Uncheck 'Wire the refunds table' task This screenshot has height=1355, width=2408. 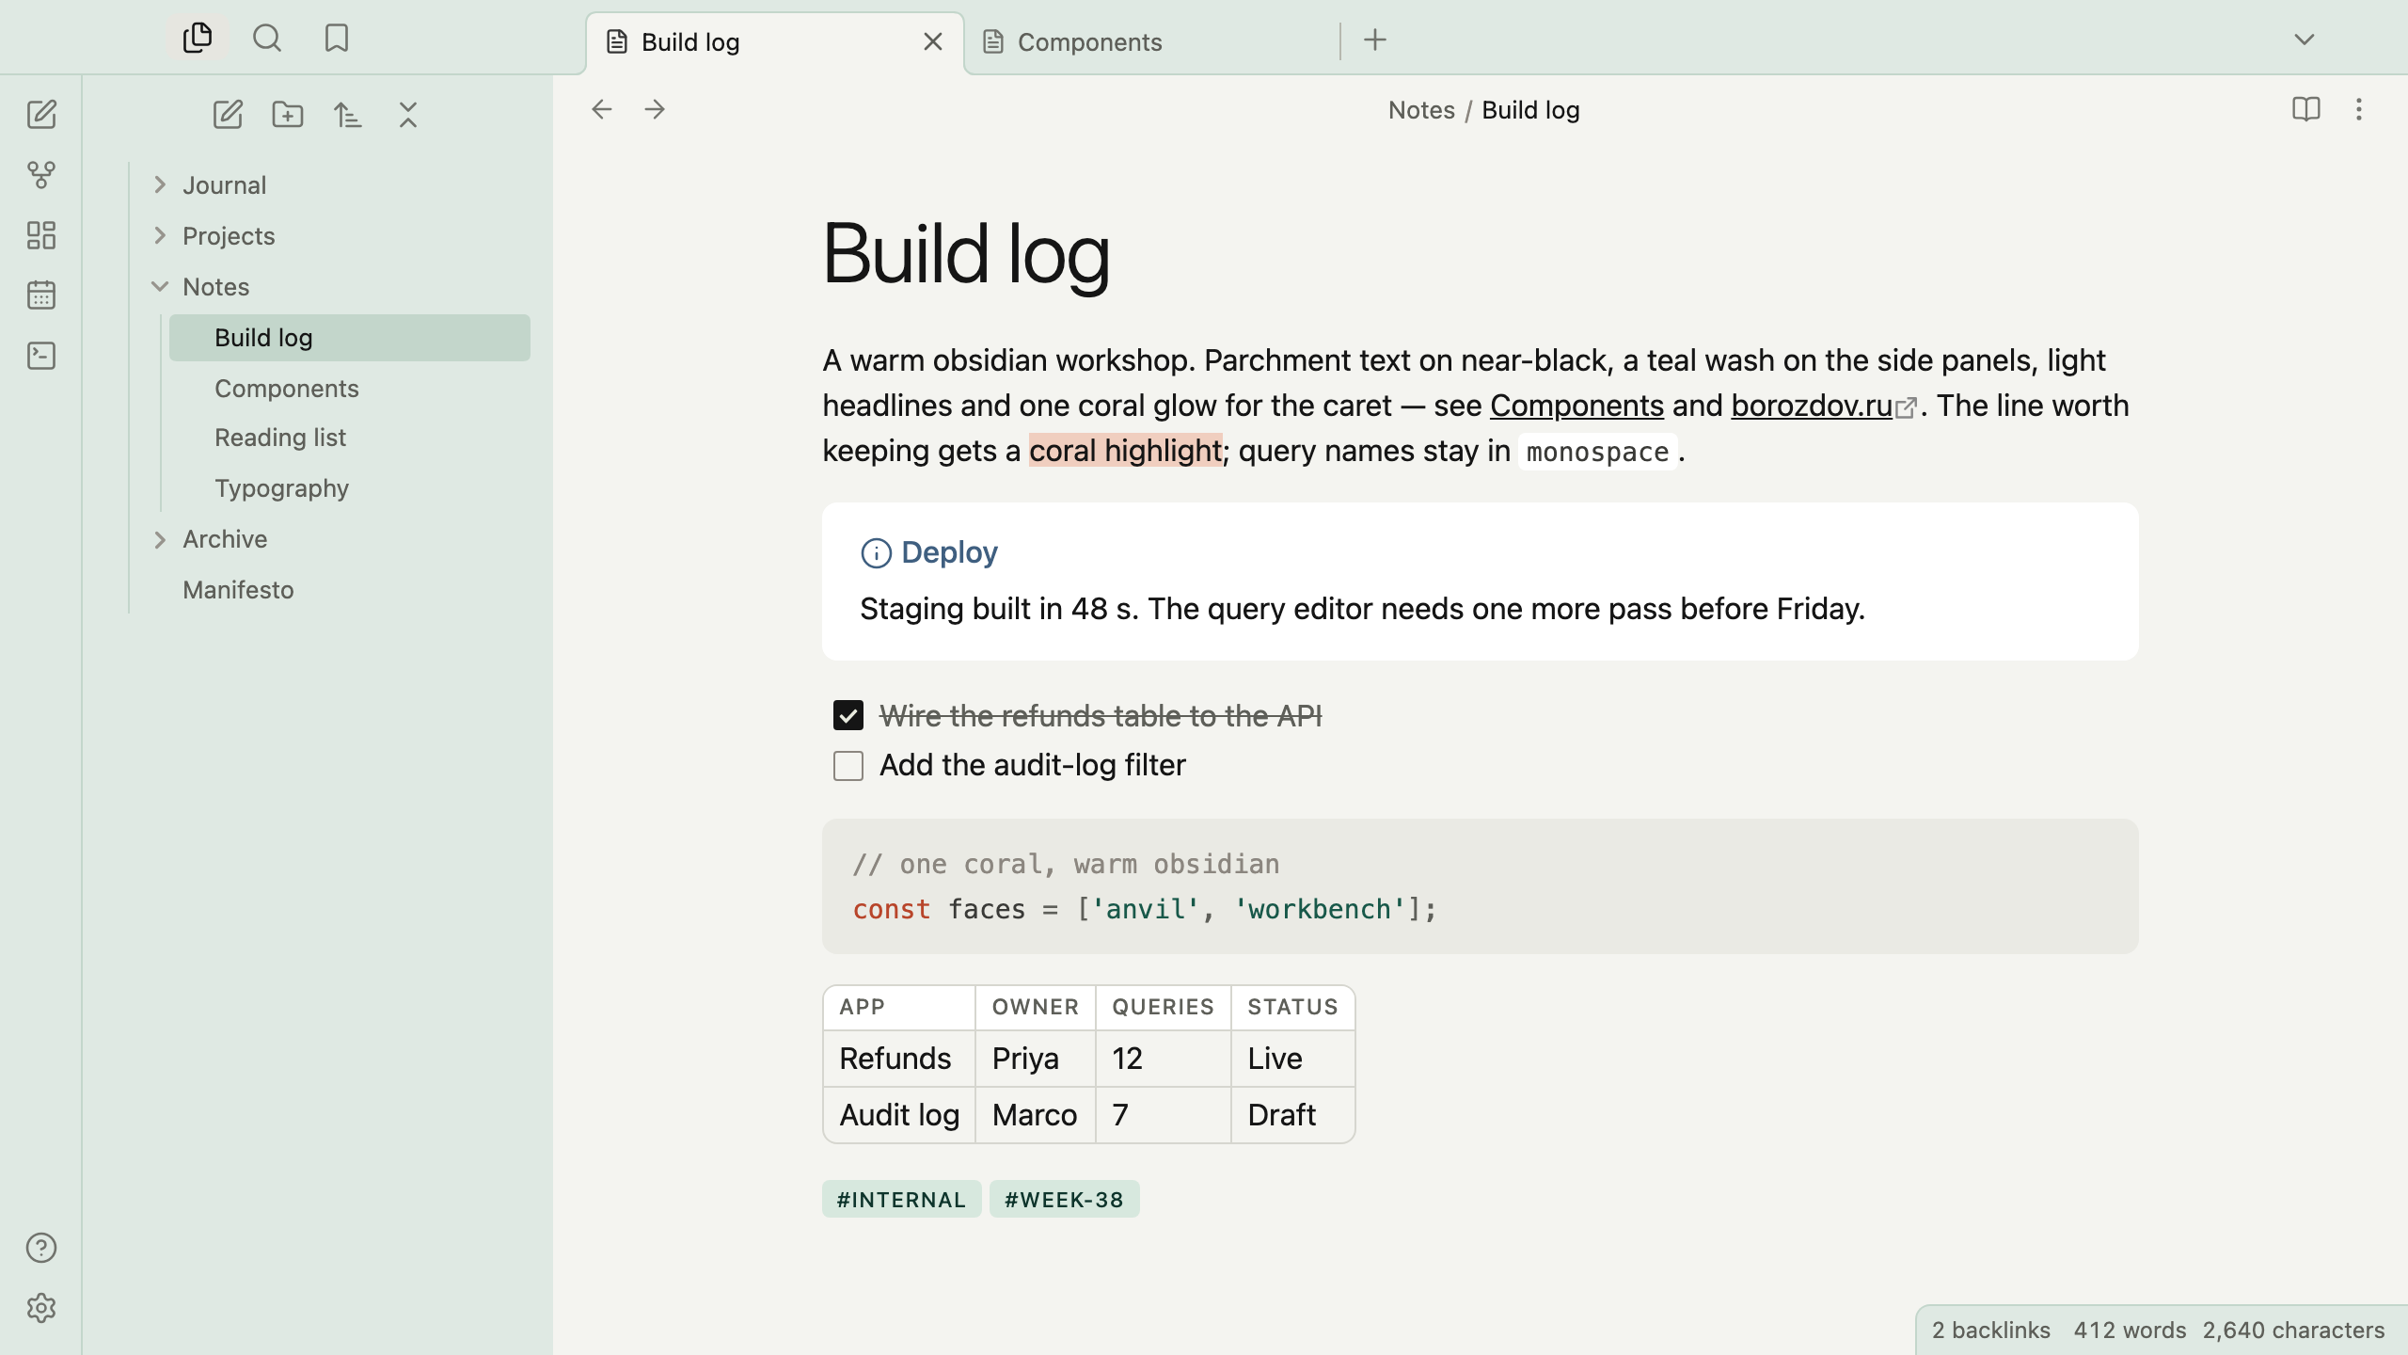(848, 715)
